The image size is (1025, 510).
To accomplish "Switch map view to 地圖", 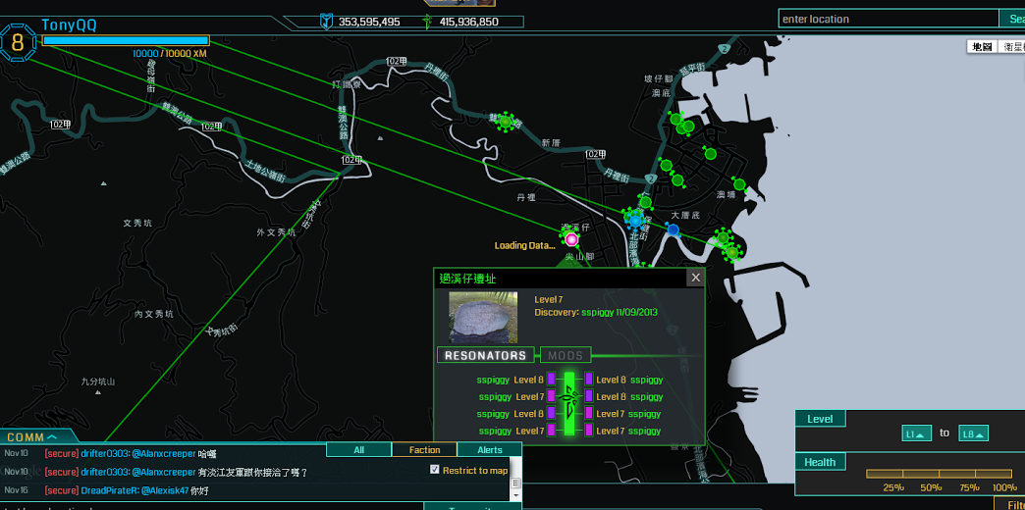I will point(983,47).
